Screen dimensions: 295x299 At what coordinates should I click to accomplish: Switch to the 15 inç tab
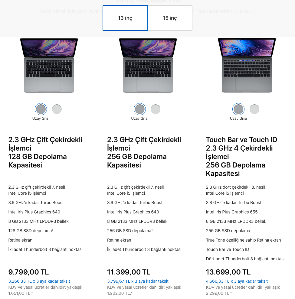coord(170,18)
